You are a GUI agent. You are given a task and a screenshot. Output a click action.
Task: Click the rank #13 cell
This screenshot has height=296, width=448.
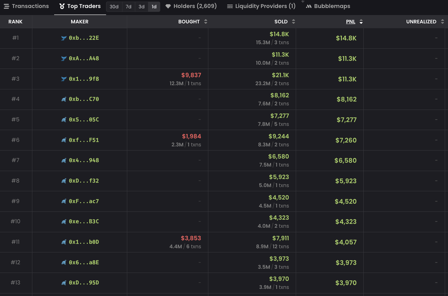(x=16, y=283)
